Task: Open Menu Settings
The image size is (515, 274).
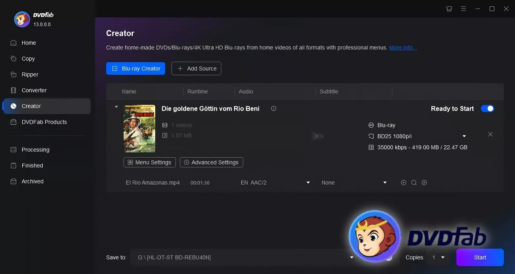Action: (149, 162)
